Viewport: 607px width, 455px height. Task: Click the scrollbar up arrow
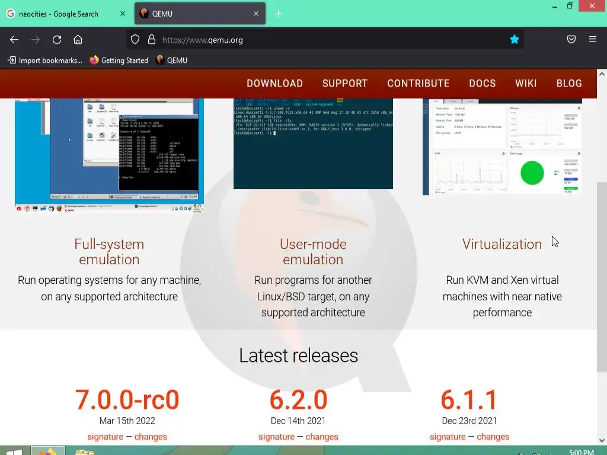point(602,74)
